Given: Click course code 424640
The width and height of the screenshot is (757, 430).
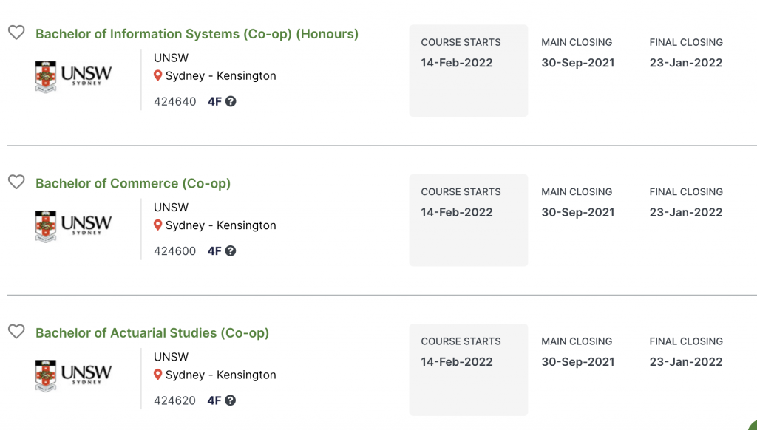Looking at the screenshot, I should click(x=175, y=101).
